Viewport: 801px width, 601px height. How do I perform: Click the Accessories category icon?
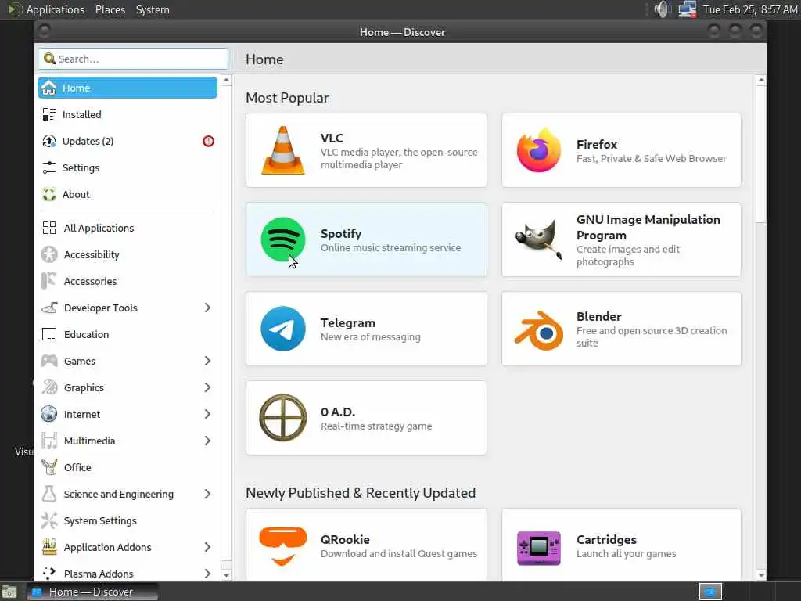pyautogui.click(x=49, y=281)
